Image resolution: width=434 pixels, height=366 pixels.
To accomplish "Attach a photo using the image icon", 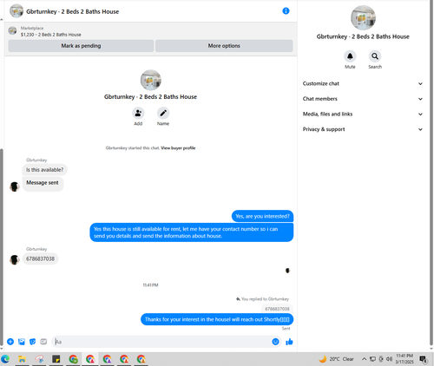I will pos(22,342).
